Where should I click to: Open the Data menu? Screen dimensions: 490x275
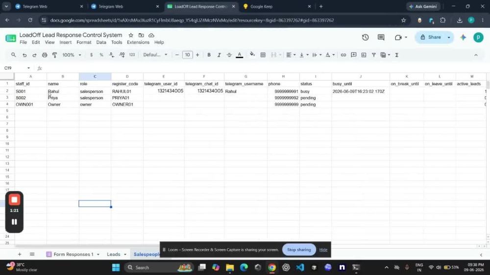tap(101, 42)
